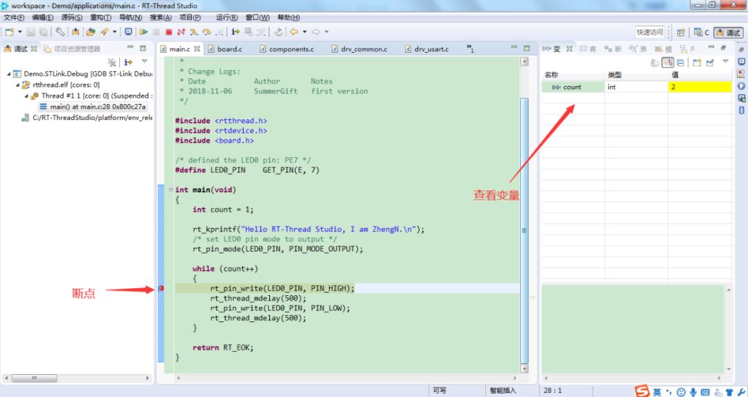Collapse Demo.STLink.Debug tree node
The image size is (748, 397).
(9, 74)
